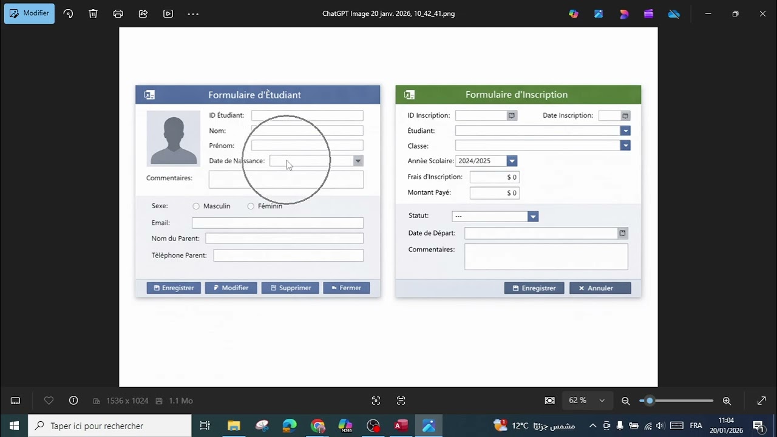Open the Statut dropdown arrow
This screenshot has height=437, width=777.
point(532,217)
